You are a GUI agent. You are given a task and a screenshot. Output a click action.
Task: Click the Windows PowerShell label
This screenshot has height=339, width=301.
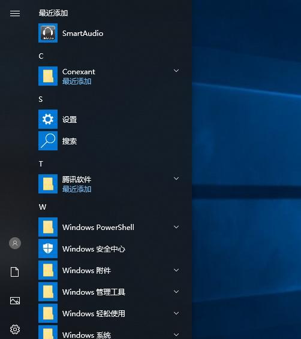(98, 227)
